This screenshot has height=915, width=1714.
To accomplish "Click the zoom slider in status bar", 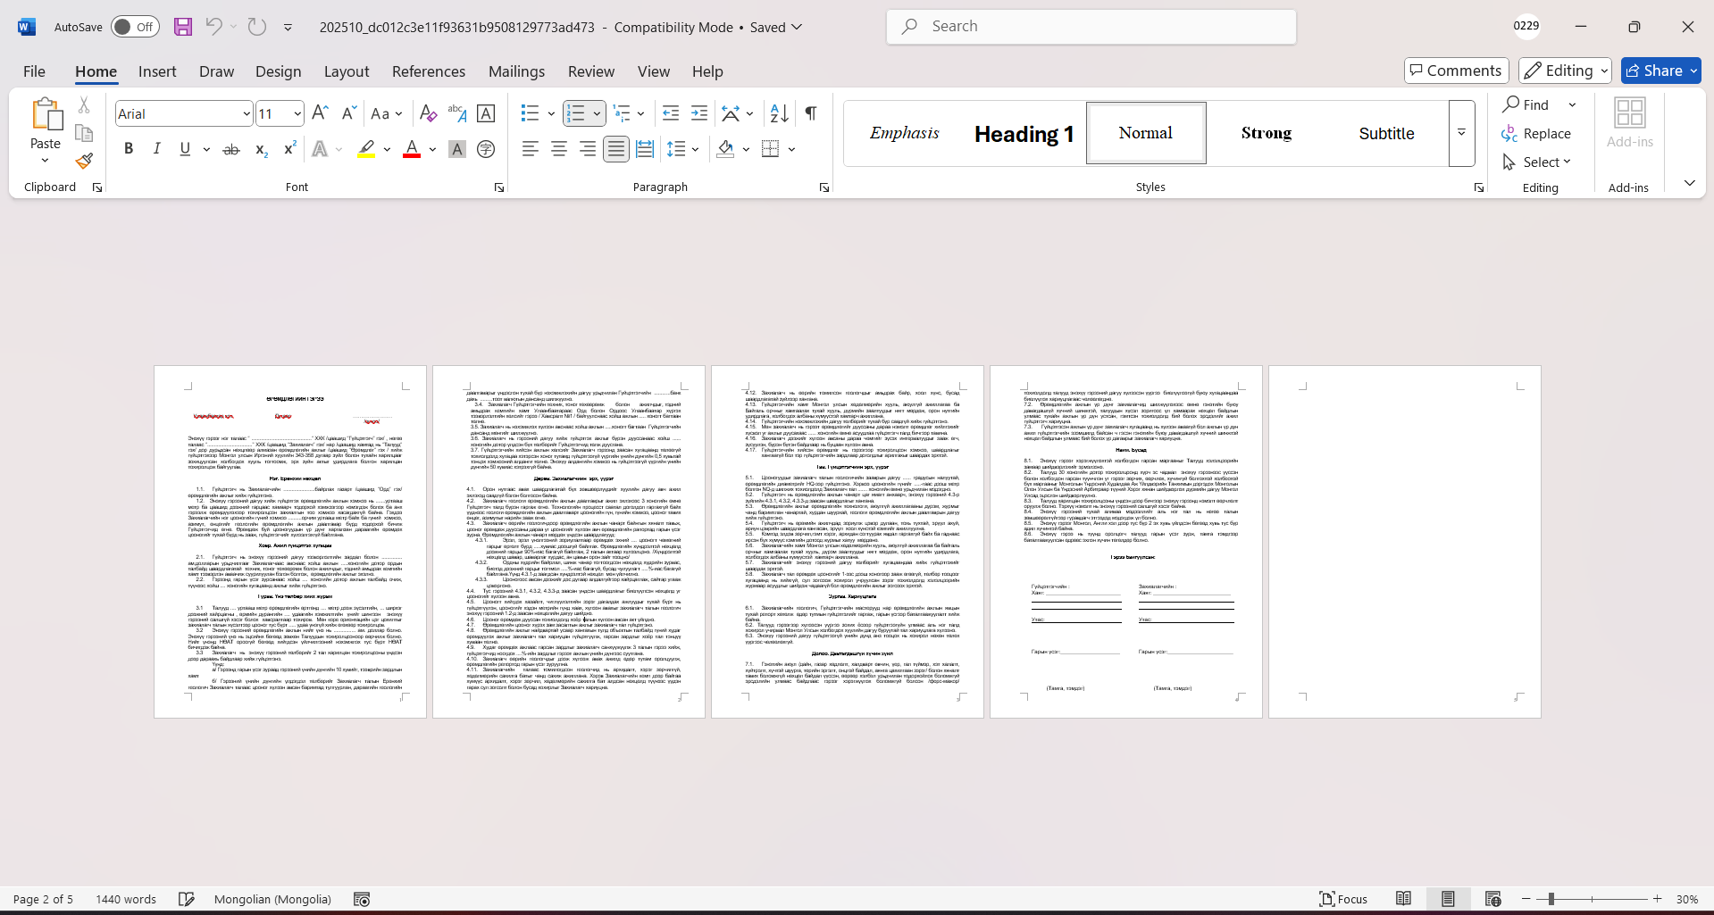I will [1592, 899].
